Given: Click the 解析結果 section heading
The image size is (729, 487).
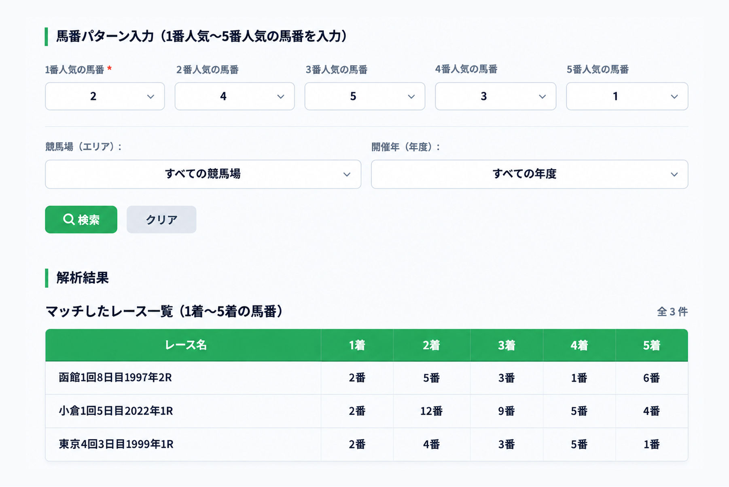Looking at the screenshot, I should 83,278.
